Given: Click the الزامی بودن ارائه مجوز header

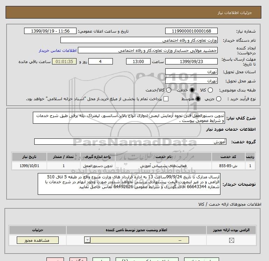Looking at the screenshot, I should click(231, 230).
